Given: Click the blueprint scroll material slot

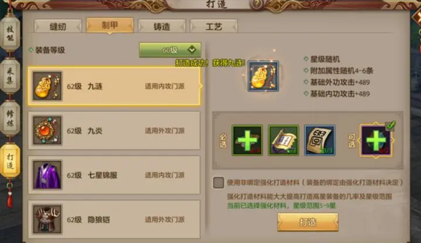Looking at the screenshot, I should (x=283, y=140).
